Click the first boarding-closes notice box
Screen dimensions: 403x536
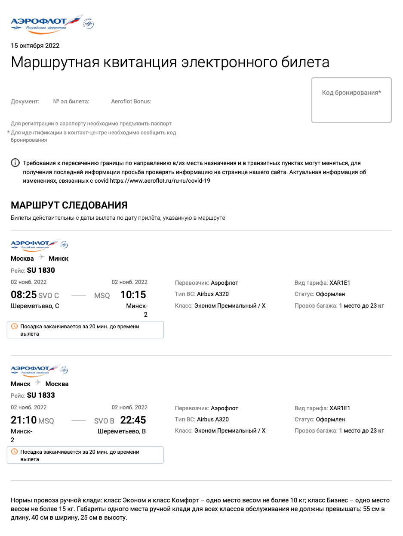coord(85,330)
